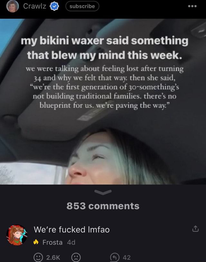Open replies using the reply arrow icon
Image resolution: width=206 pixels, height=262 pixels.
pos(115,257)
